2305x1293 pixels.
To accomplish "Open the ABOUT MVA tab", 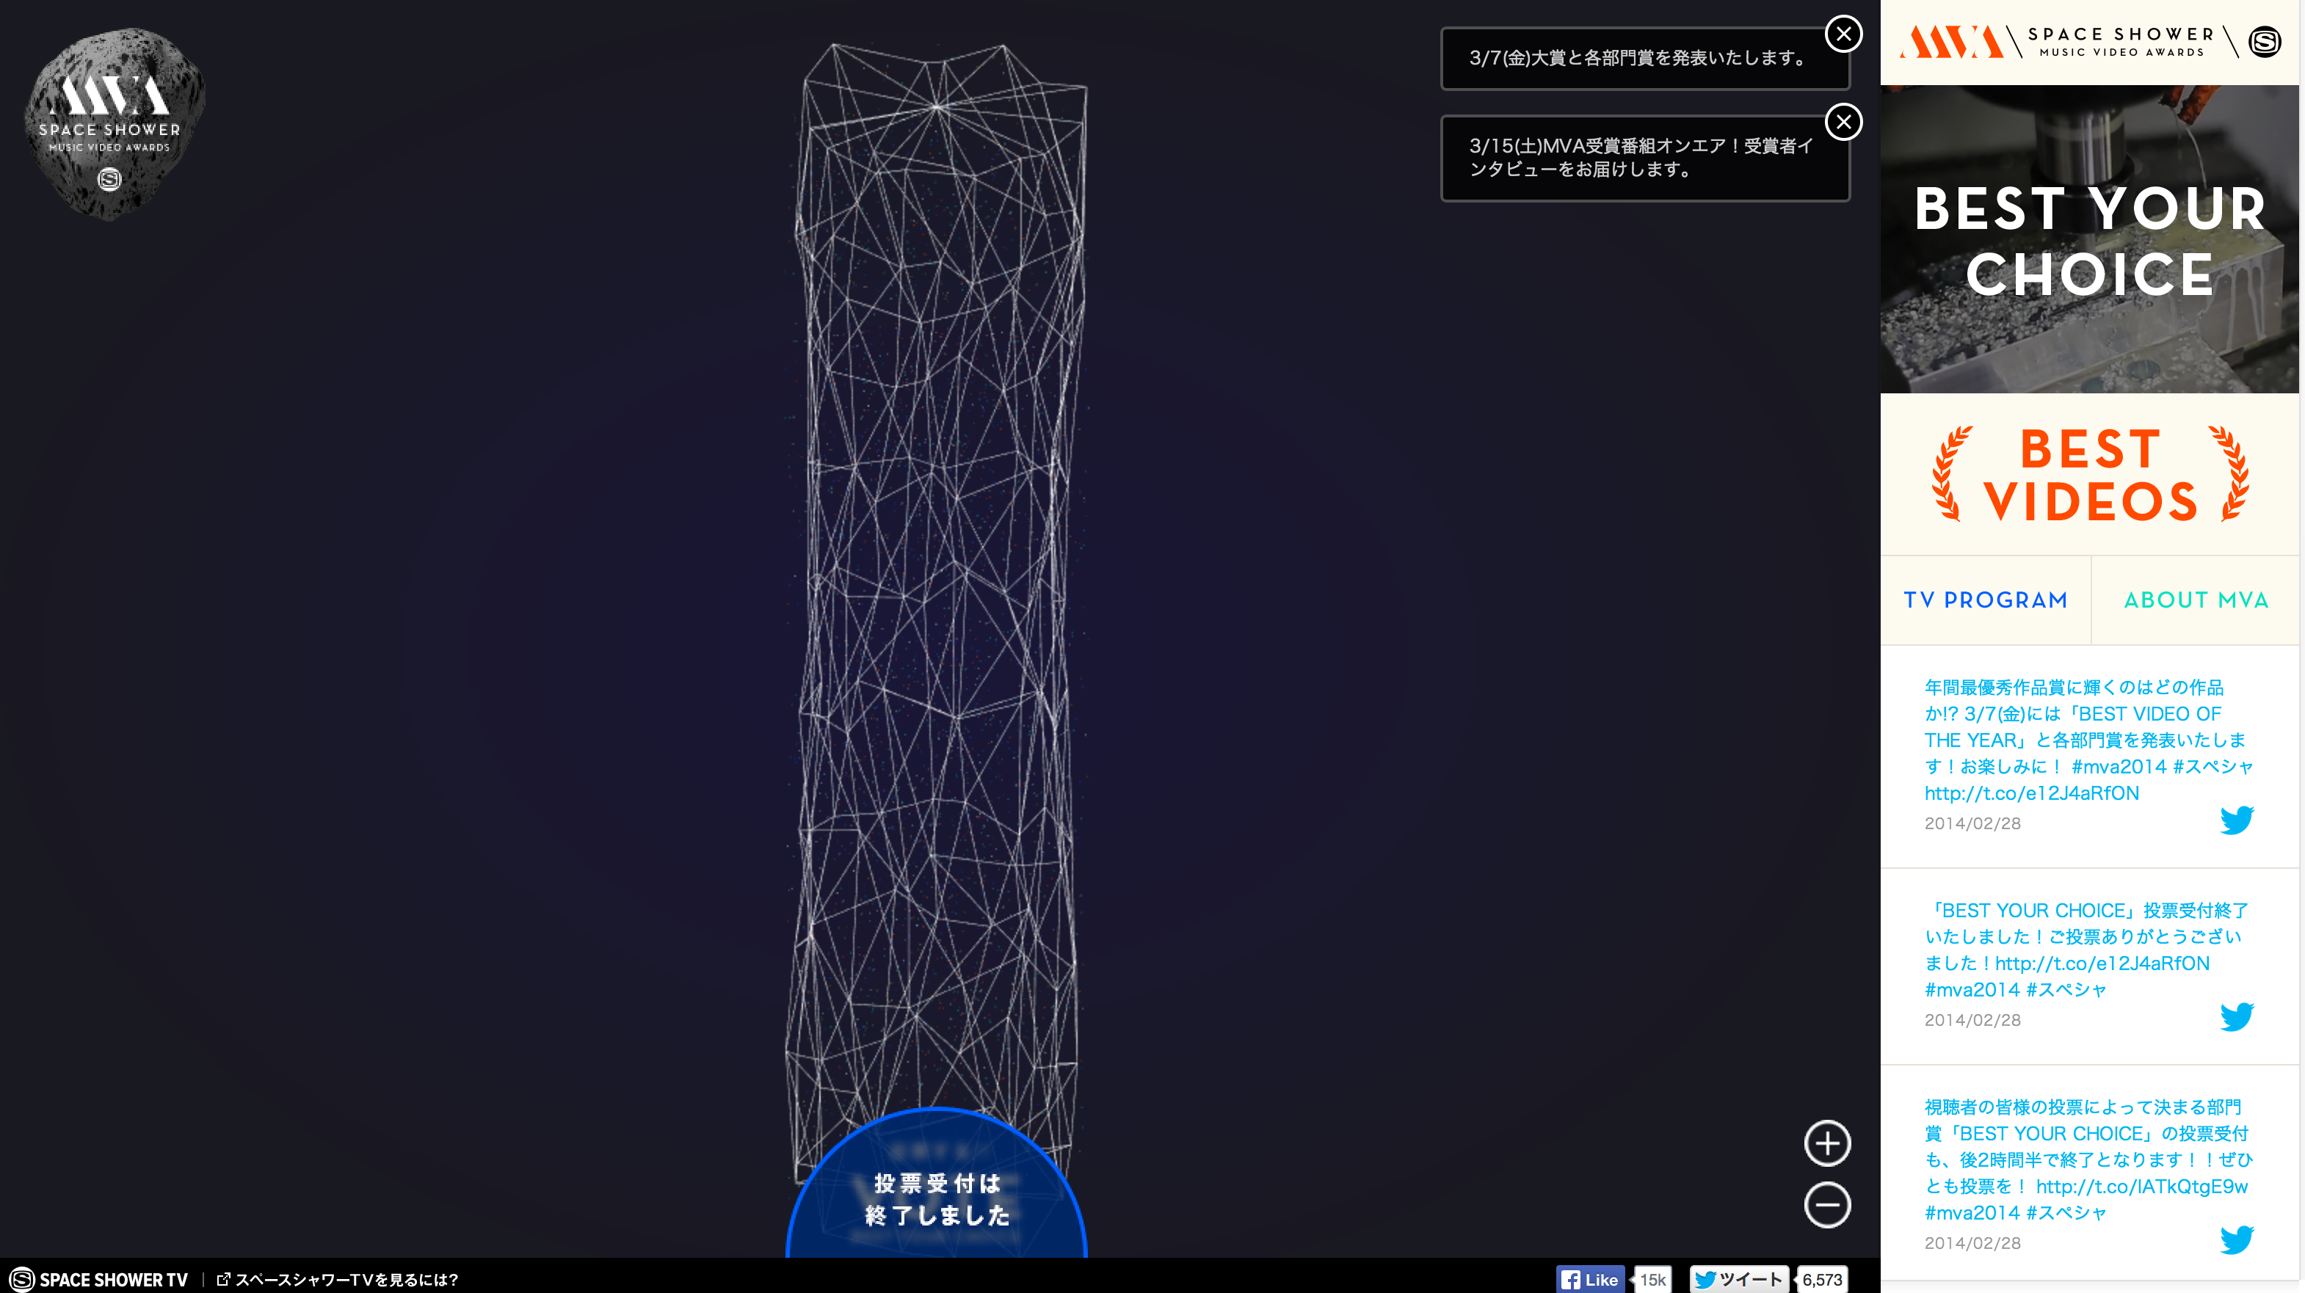I will pos(2196,600).
